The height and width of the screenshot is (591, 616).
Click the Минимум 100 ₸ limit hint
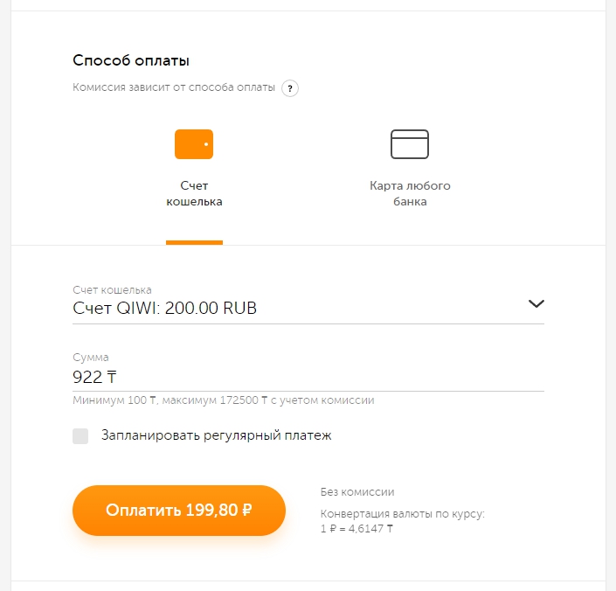click(x=223, y=400)
